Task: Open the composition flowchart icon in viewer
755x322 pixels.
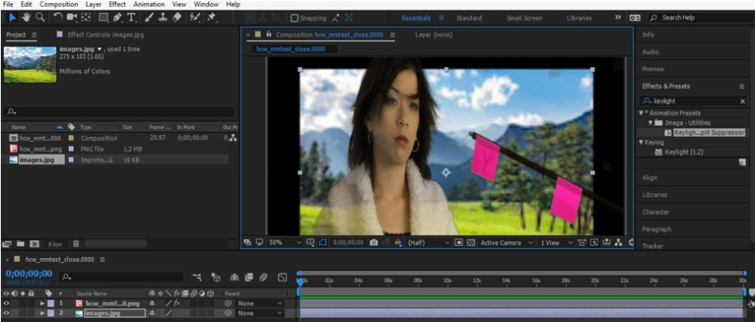Action: point(619,243)
